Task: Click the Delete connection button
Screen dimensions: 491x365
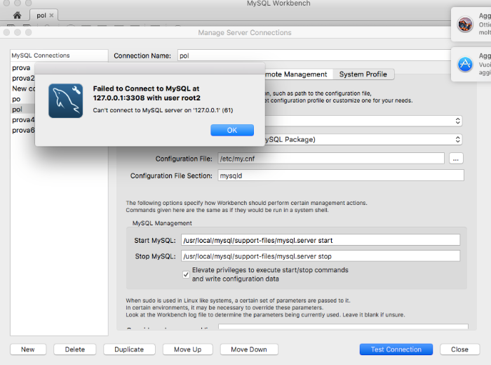Action: [75, 350]
